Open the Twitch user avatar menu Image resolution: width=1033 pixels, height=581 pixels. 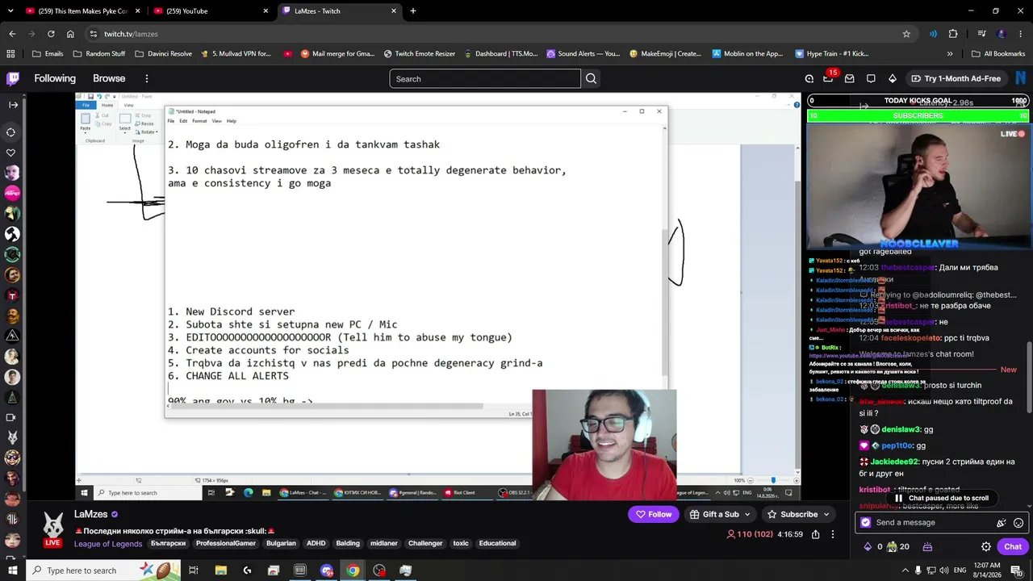click(1020, 78)
